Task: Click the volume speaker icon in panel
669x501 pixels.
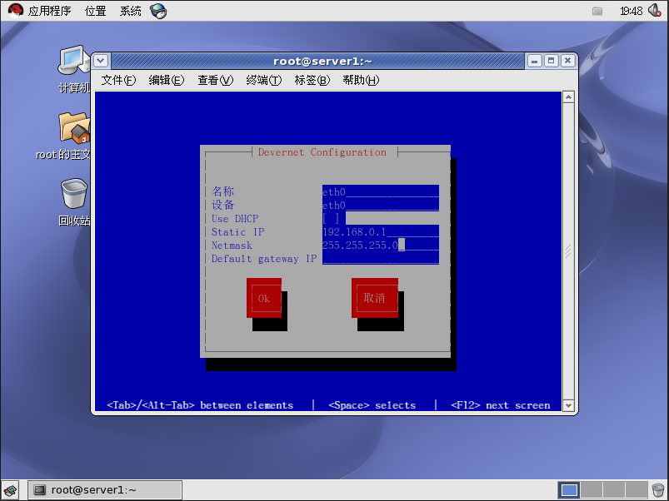Action: (655, 10)
